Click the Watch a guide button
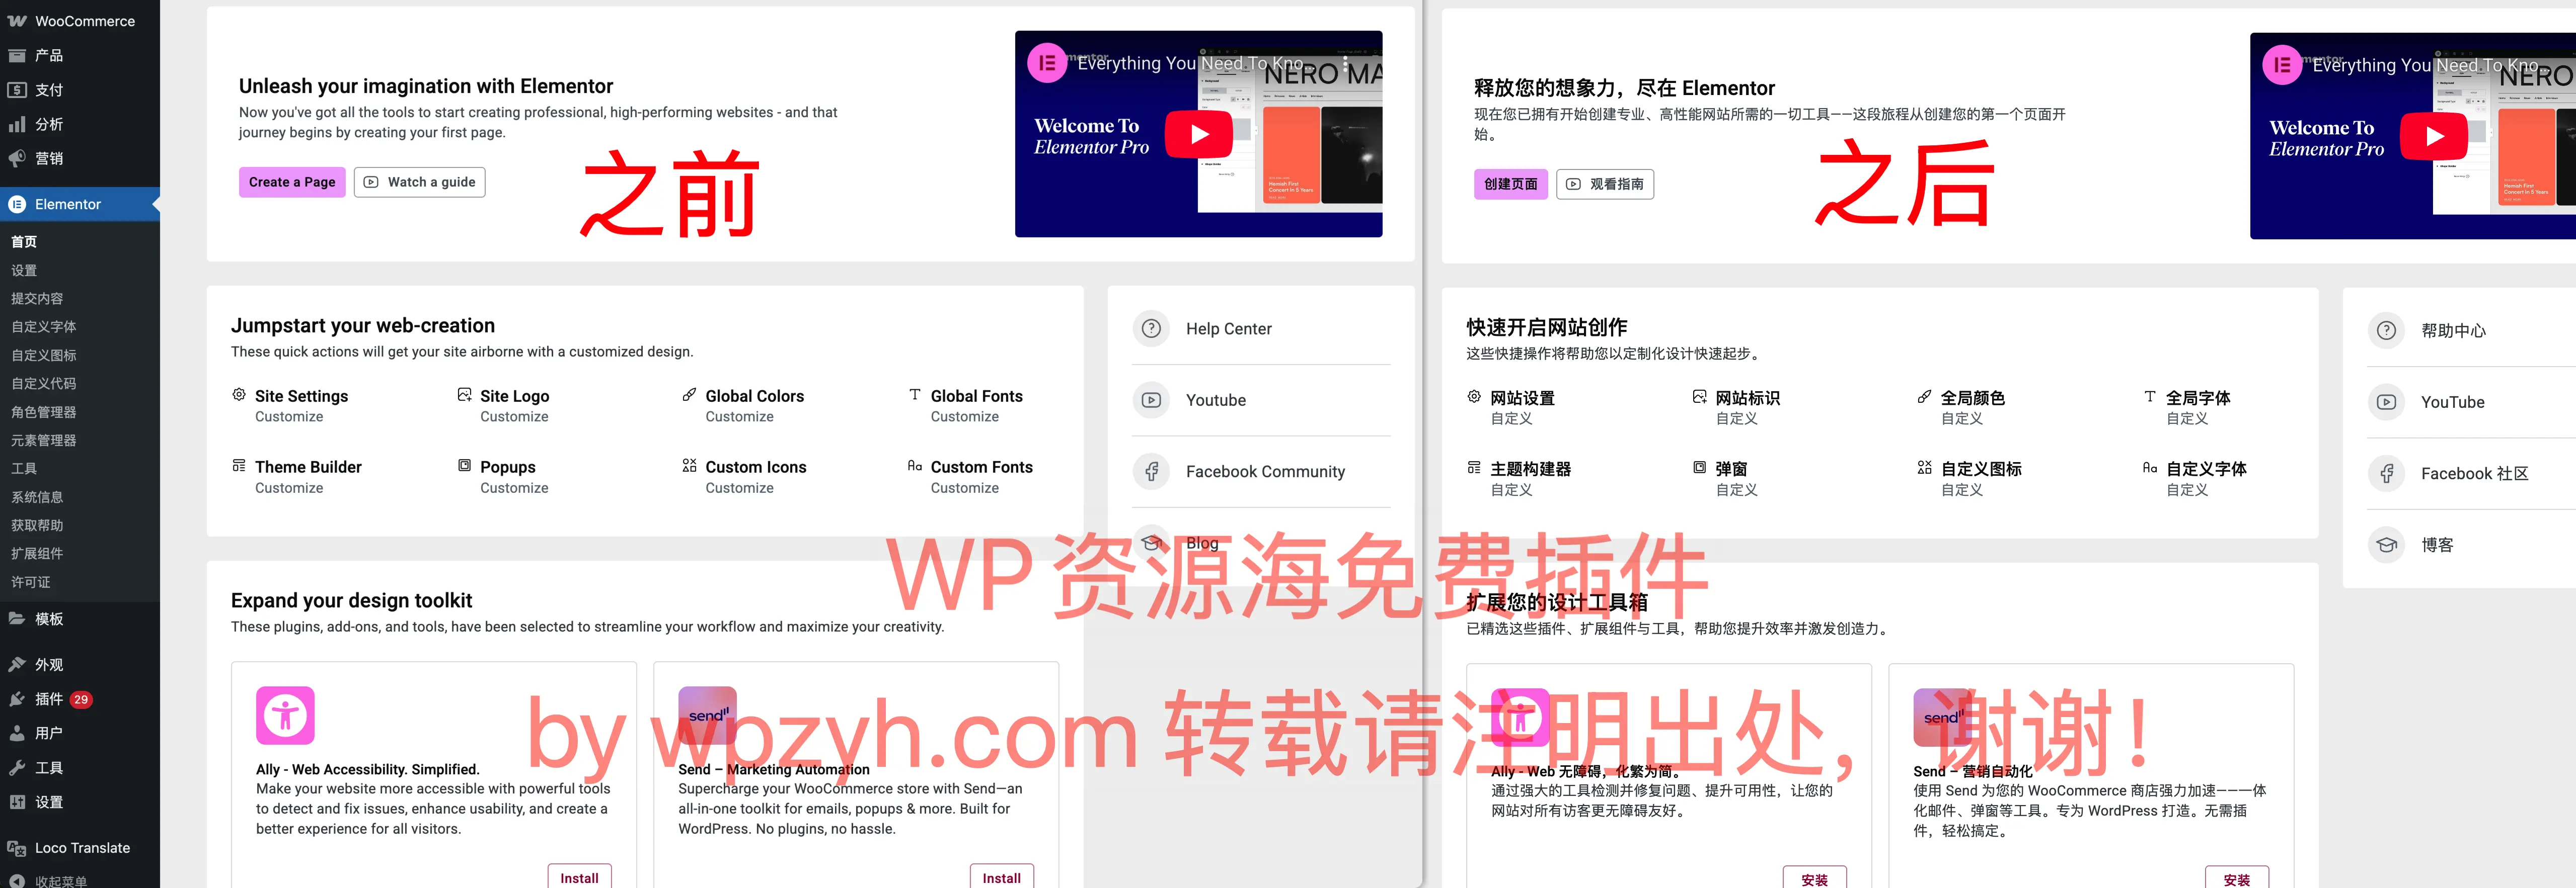Screen dimensions: 2576x888 point(419,182)
